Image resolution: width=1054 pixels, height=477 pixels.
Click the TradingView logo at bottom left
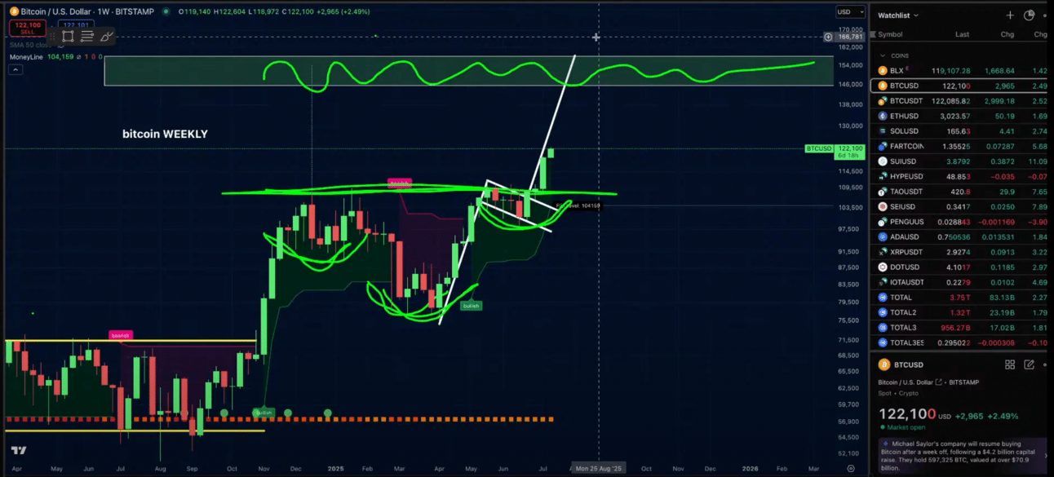click(18, 450)
